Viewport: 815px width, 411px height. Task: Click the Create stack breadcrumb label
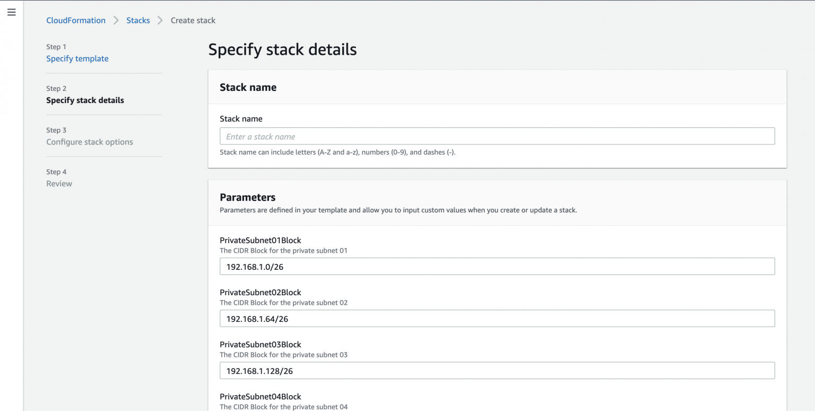pos(193,20)
